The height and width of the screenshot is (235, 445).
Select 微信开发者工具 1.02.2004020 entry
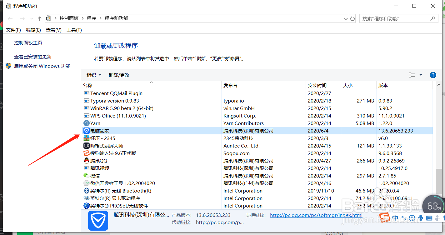[122, 183]
